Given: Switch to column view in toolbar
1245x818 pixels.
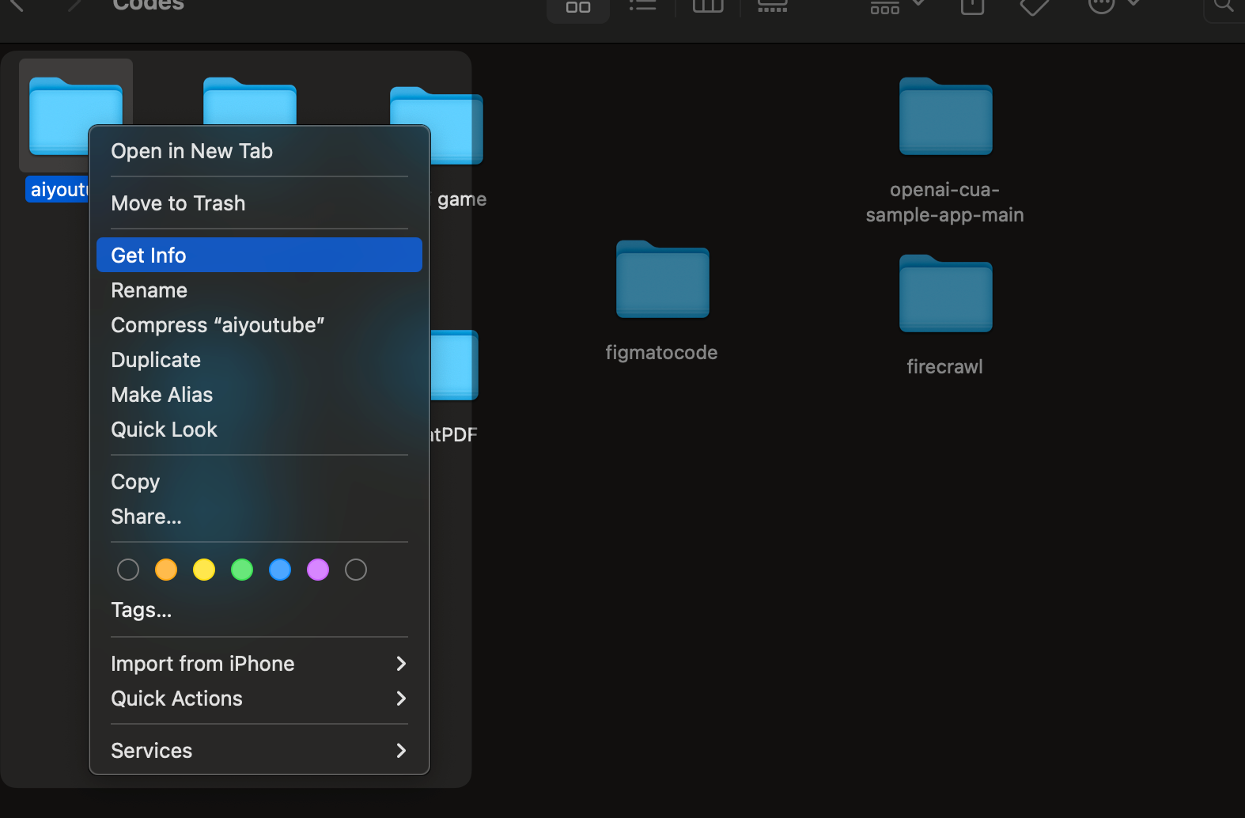Looking at the screenshot, I should (708, 6).
